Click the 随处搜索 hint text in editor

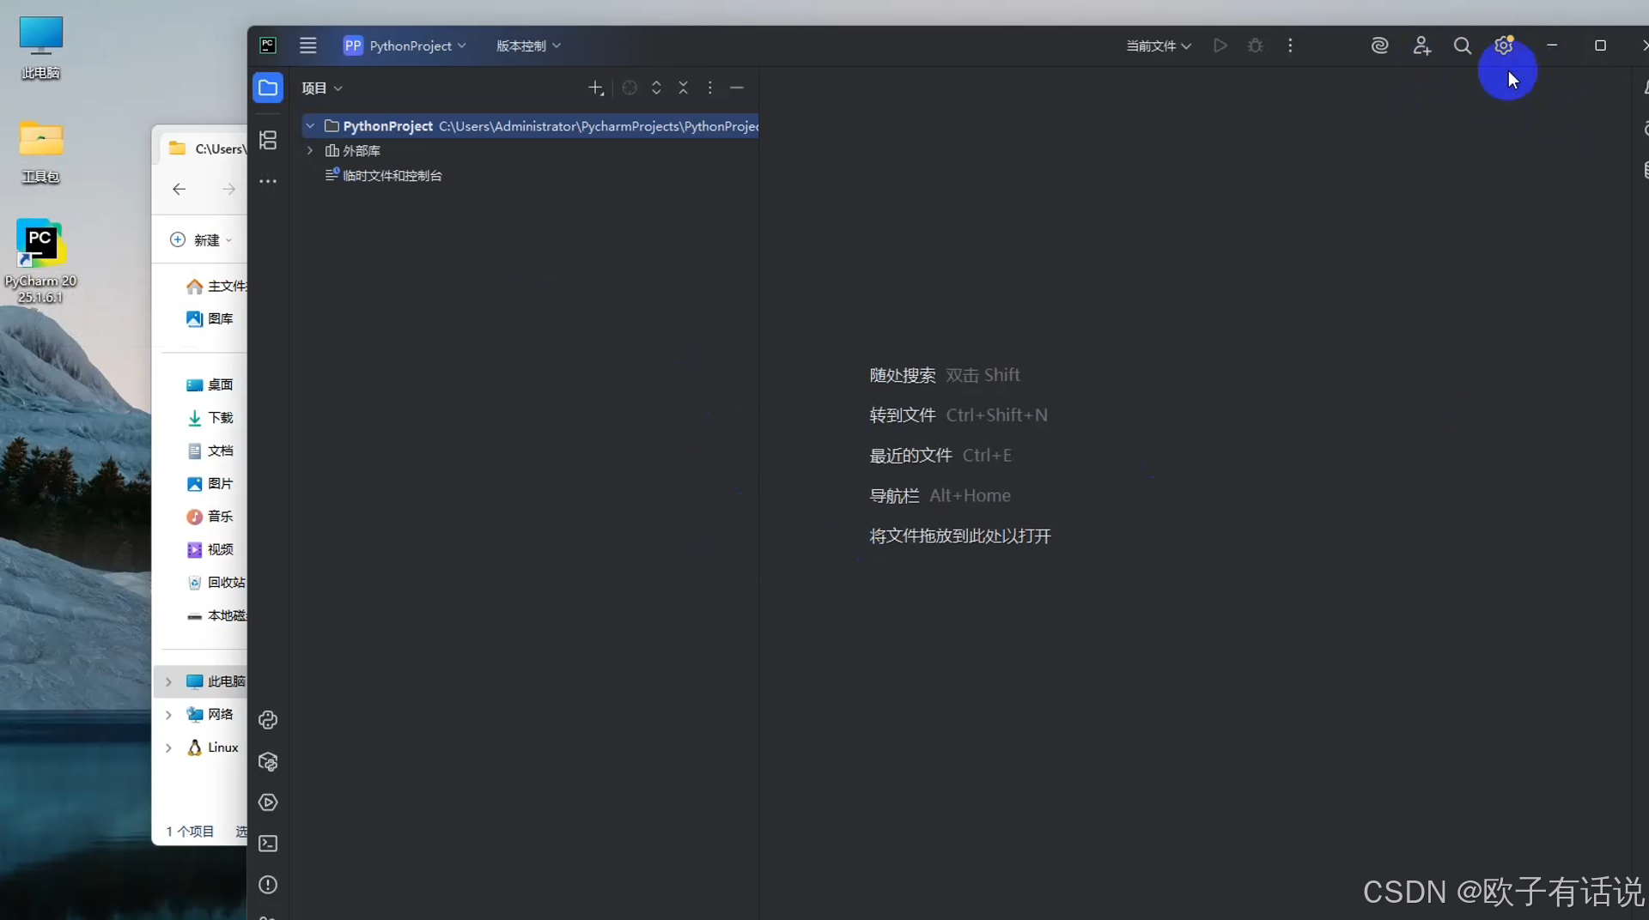point(903,375)
